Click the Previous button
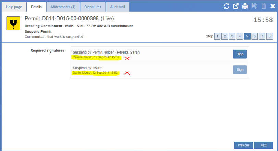 point(243,145)
